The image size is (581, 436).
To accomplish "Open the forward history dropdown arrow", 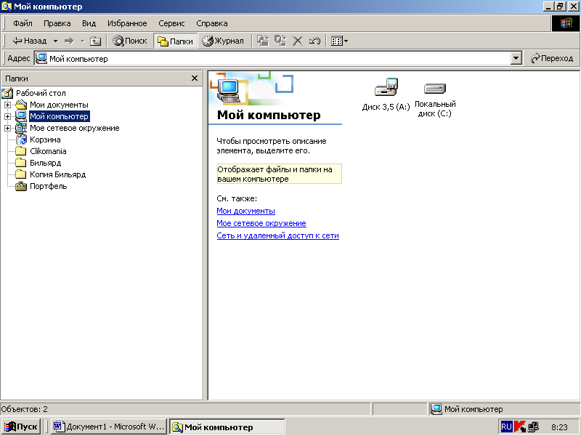I will tap(82, 41).
